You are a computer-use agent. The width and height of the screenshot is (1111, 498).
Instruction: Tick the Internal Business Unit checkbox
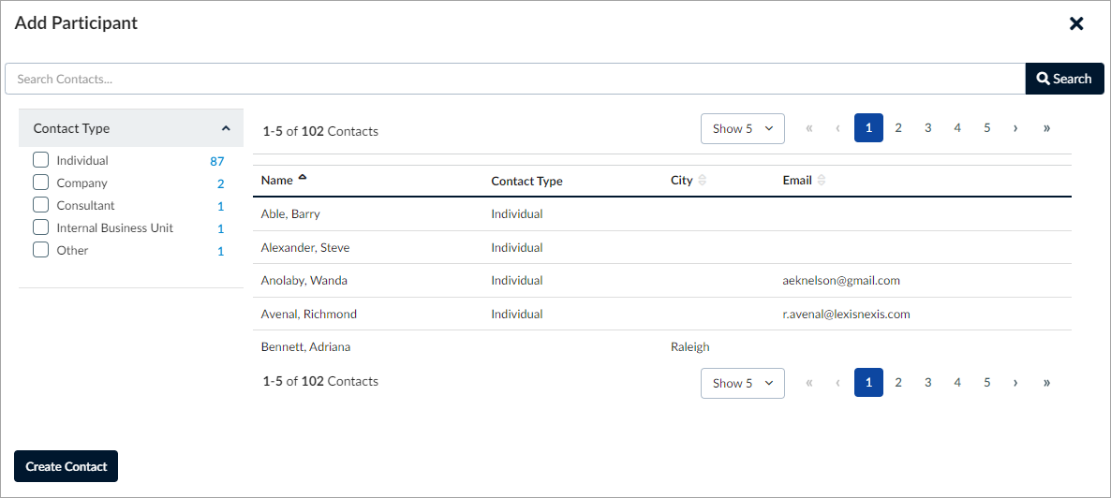tap(41, 227)
